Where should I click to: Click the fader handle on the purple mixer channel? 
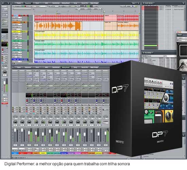pyautogui.click(x=71, y=137)
